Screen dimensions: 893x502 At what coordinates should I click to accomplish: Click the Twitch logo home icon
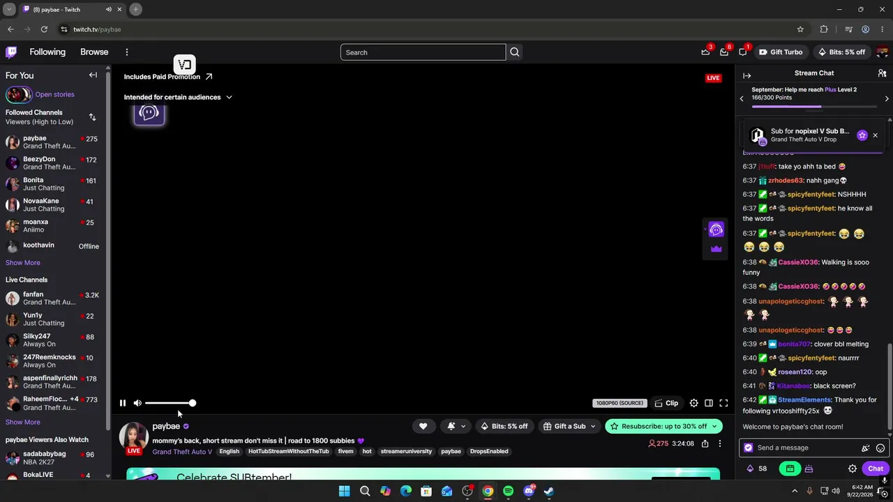click(11, 52)
